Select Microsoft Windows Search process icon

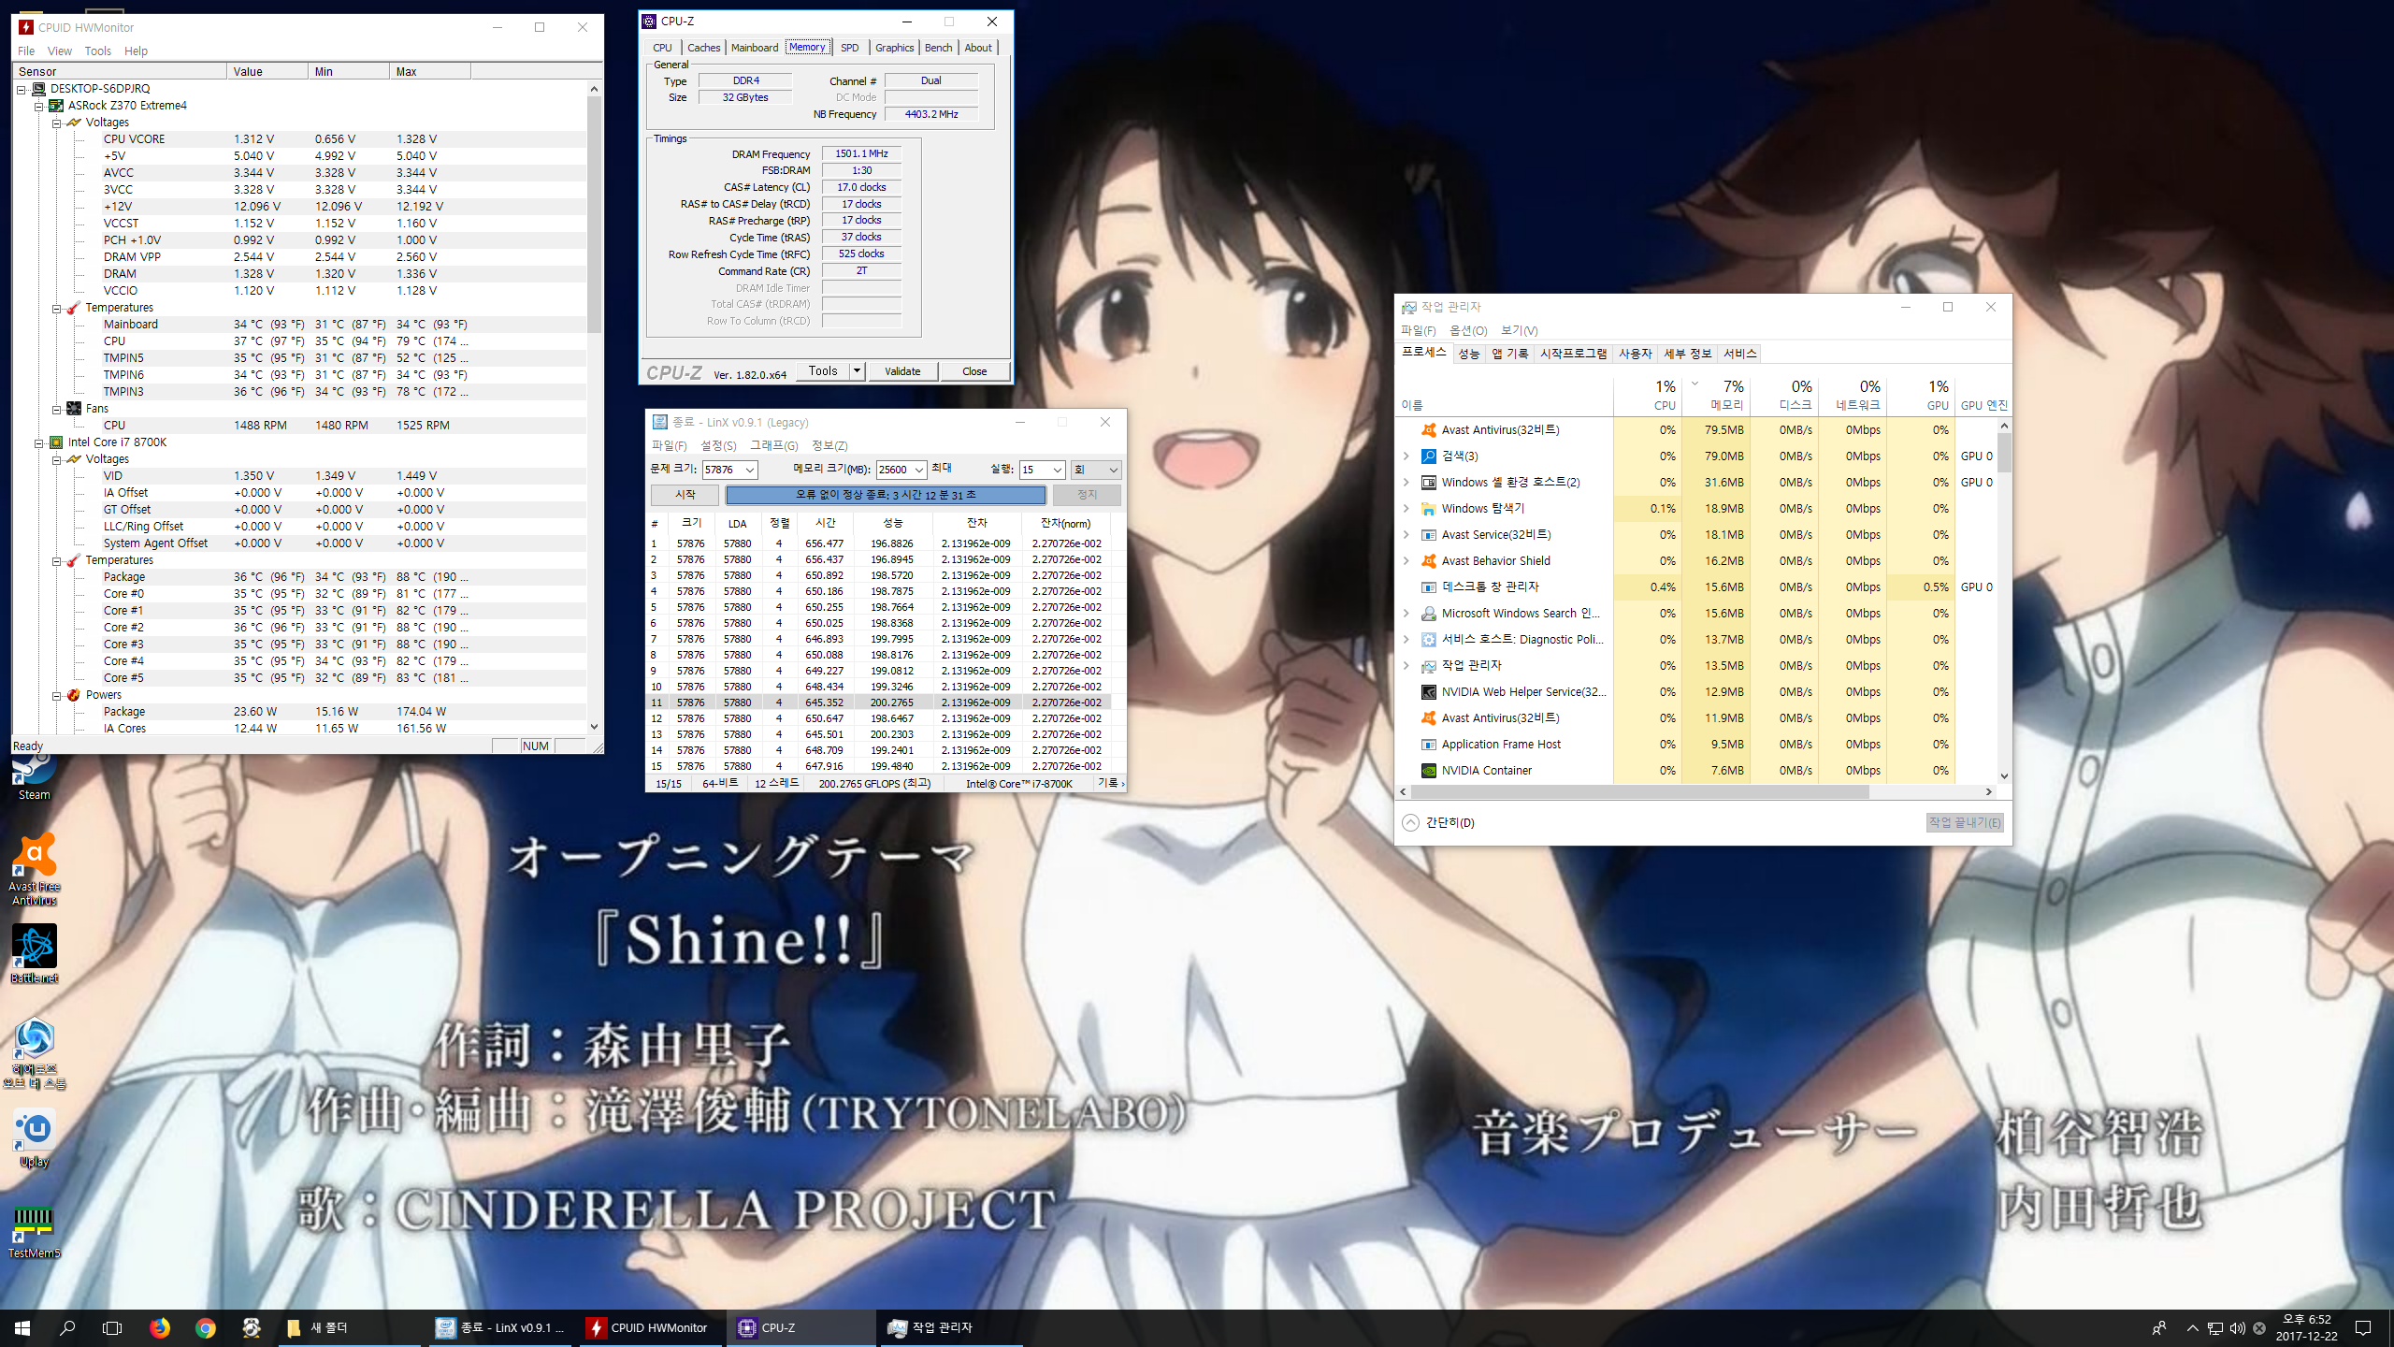[x=1429, y=614]
